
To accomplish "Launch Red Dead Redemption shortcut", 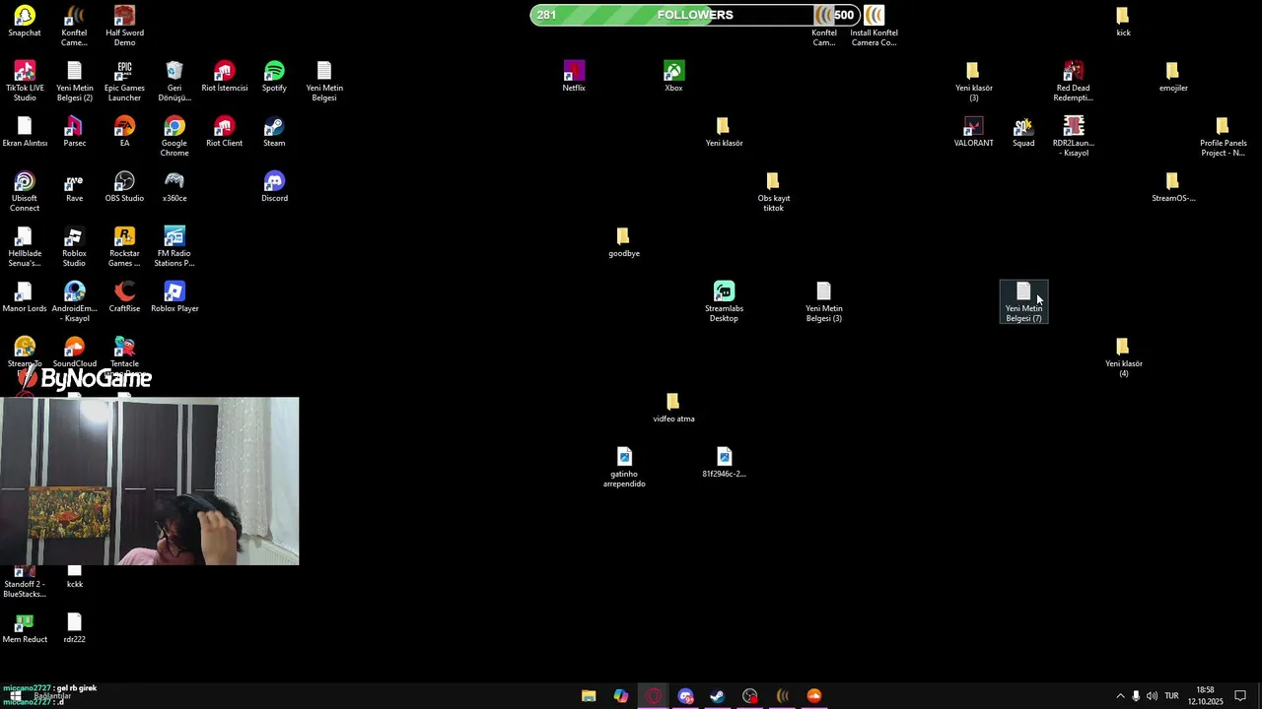I will (x=1073, y=82).
